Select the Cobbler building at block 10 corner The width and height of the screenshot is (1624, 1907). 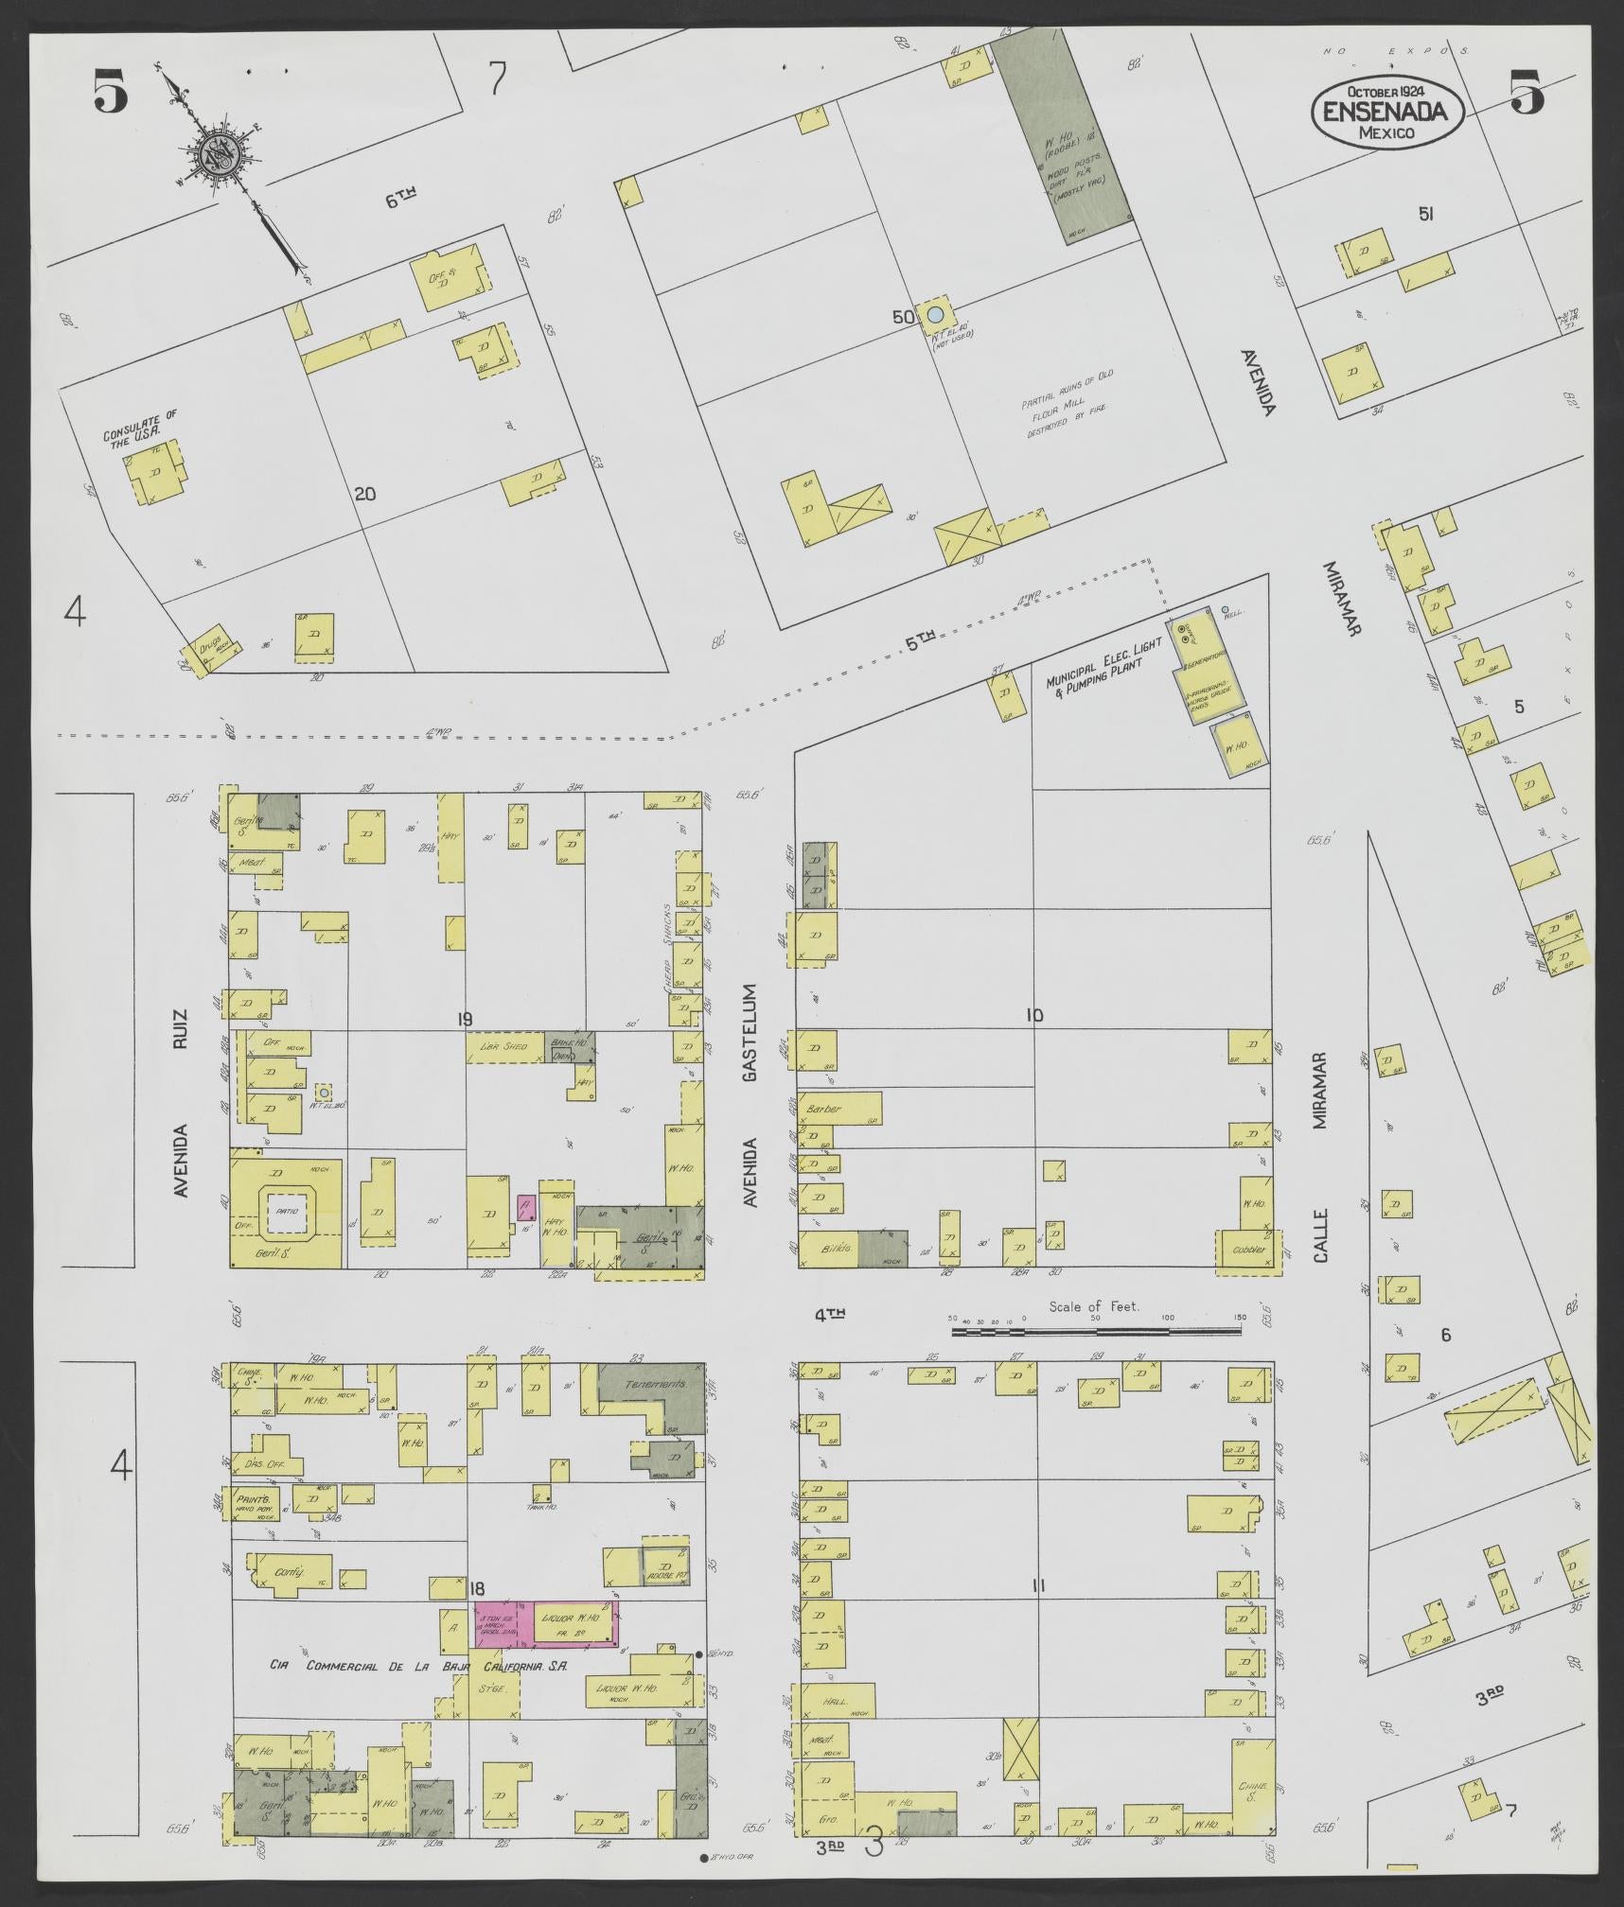click(1247, 1251)
